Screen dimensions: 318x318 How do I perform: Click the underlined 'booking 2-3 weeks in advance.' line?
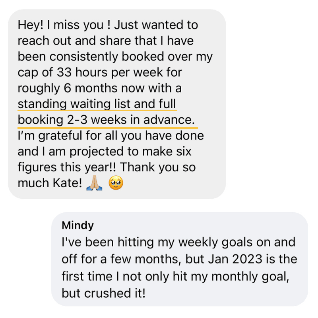tap(106, 120)
